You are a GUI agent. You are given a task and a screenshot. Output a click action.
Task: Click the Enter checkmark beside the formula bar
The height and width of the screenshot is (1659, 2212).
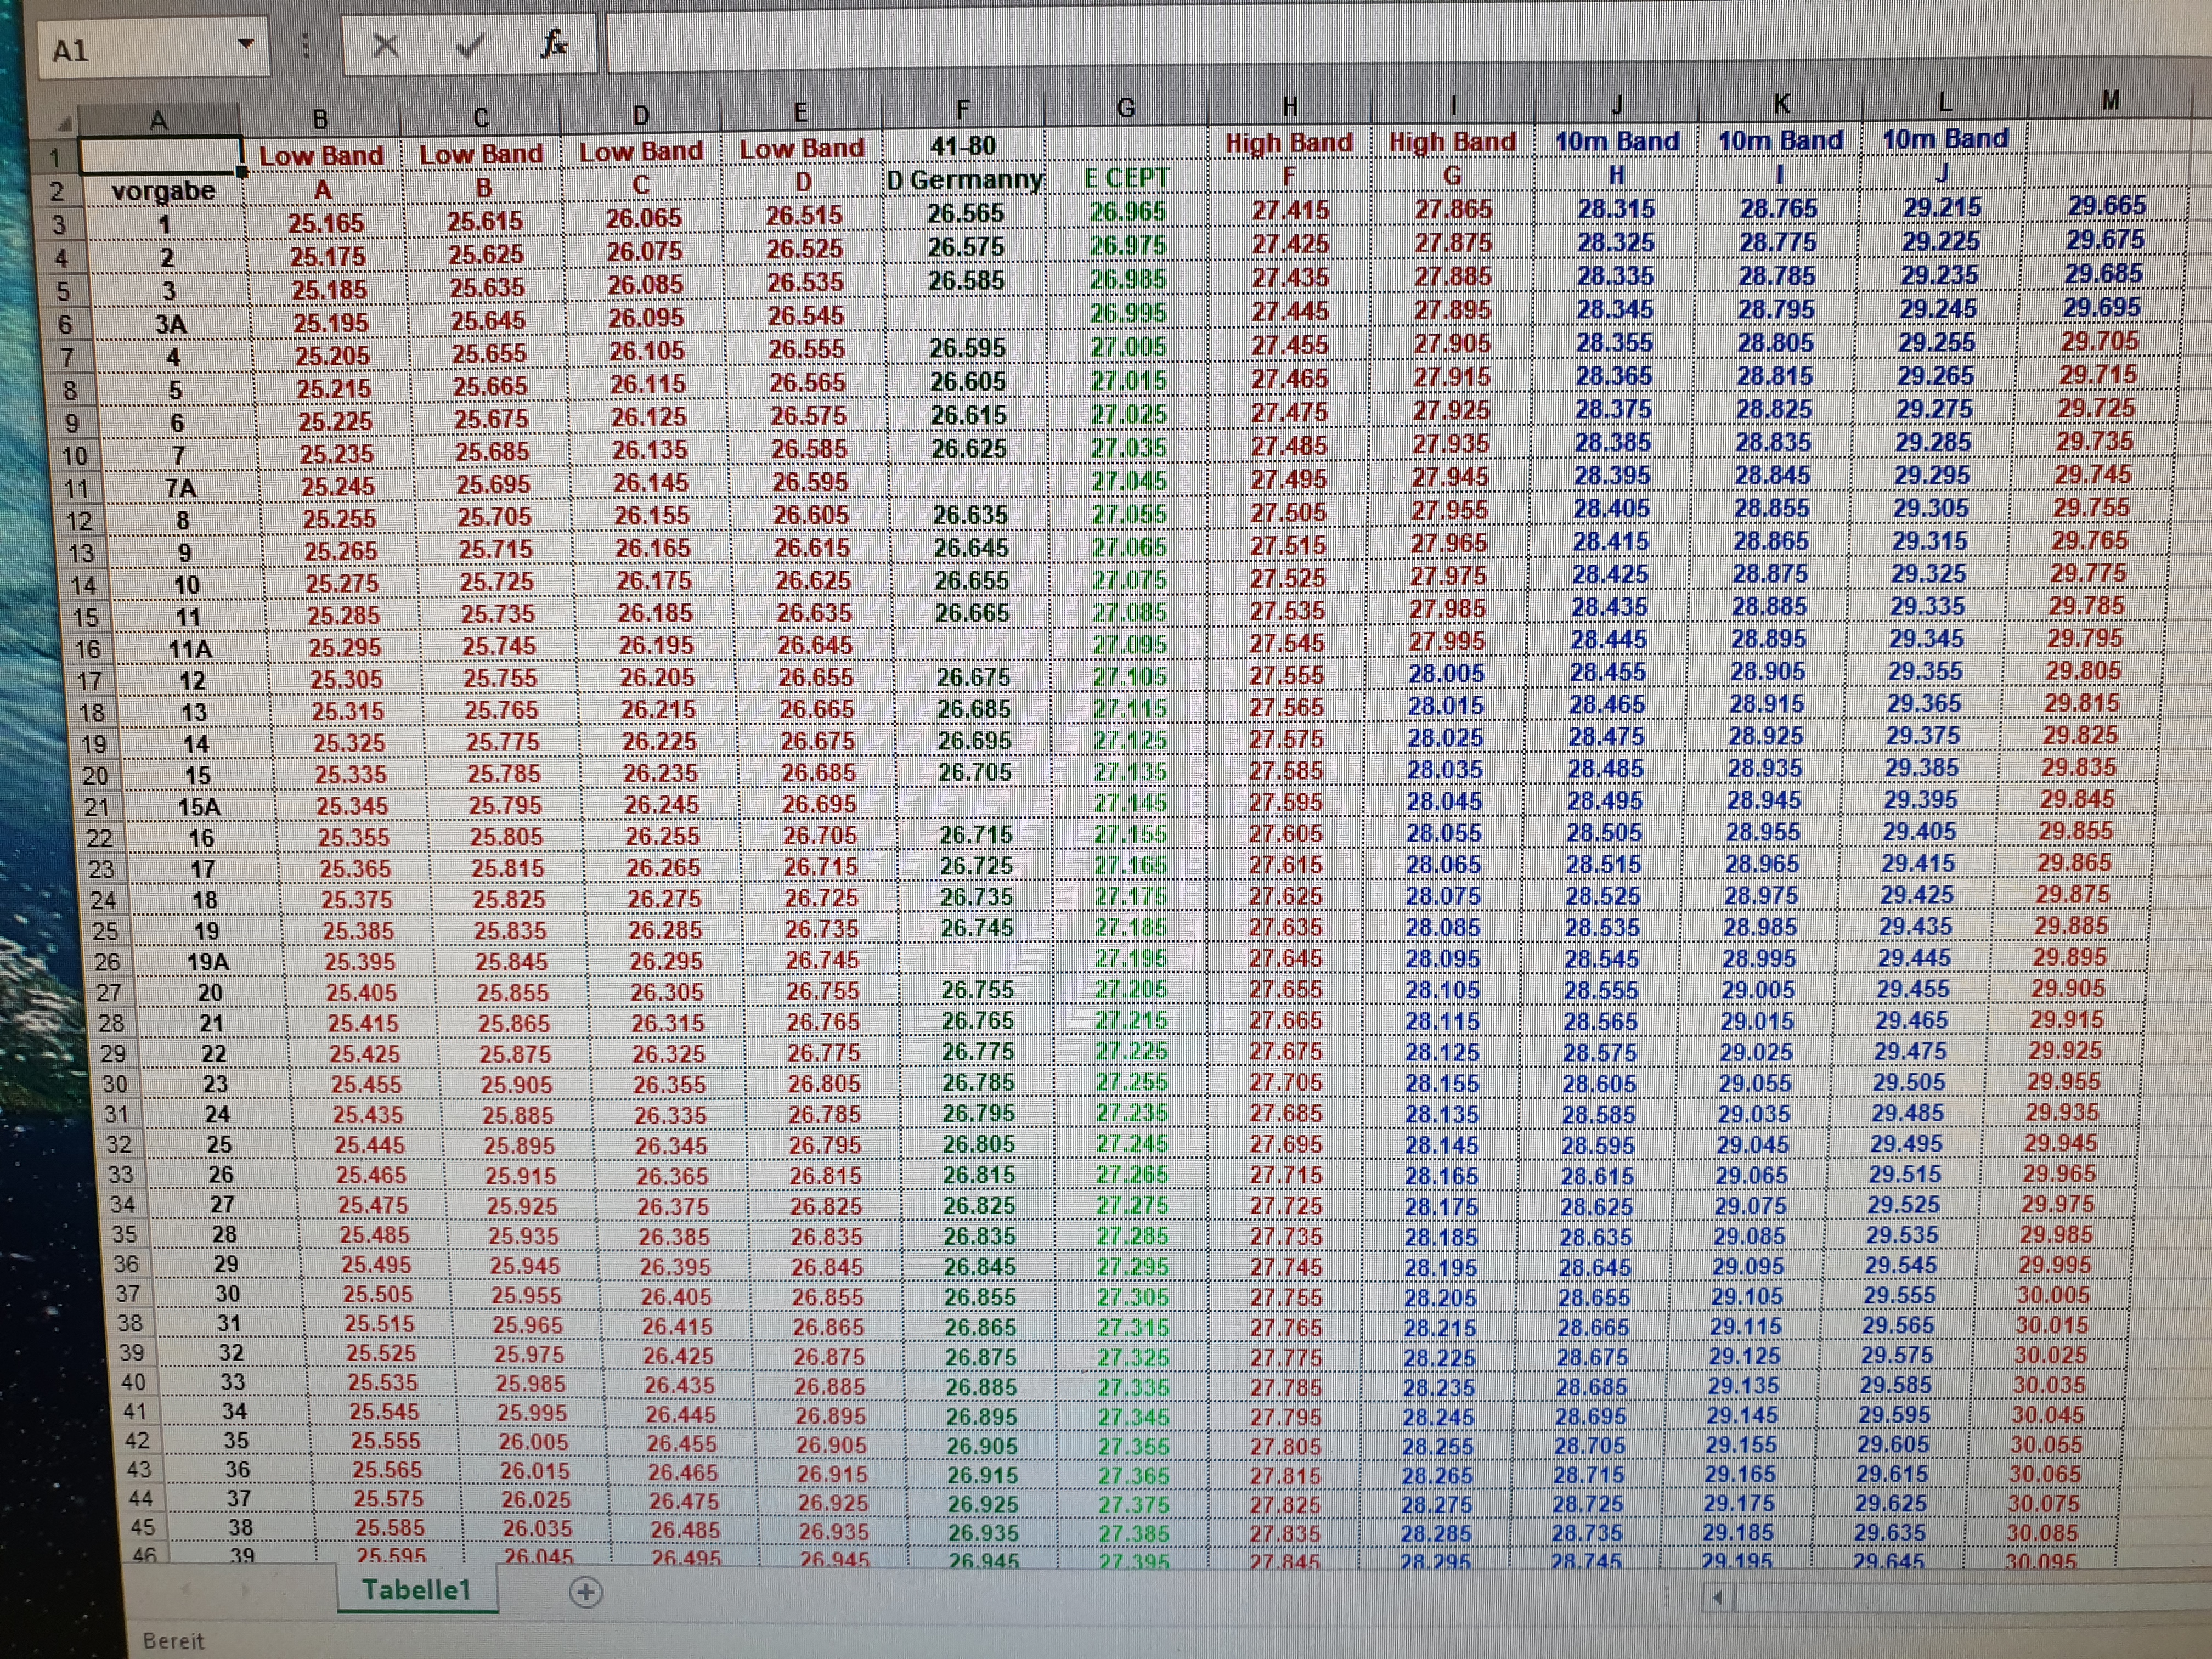[470, 45]
